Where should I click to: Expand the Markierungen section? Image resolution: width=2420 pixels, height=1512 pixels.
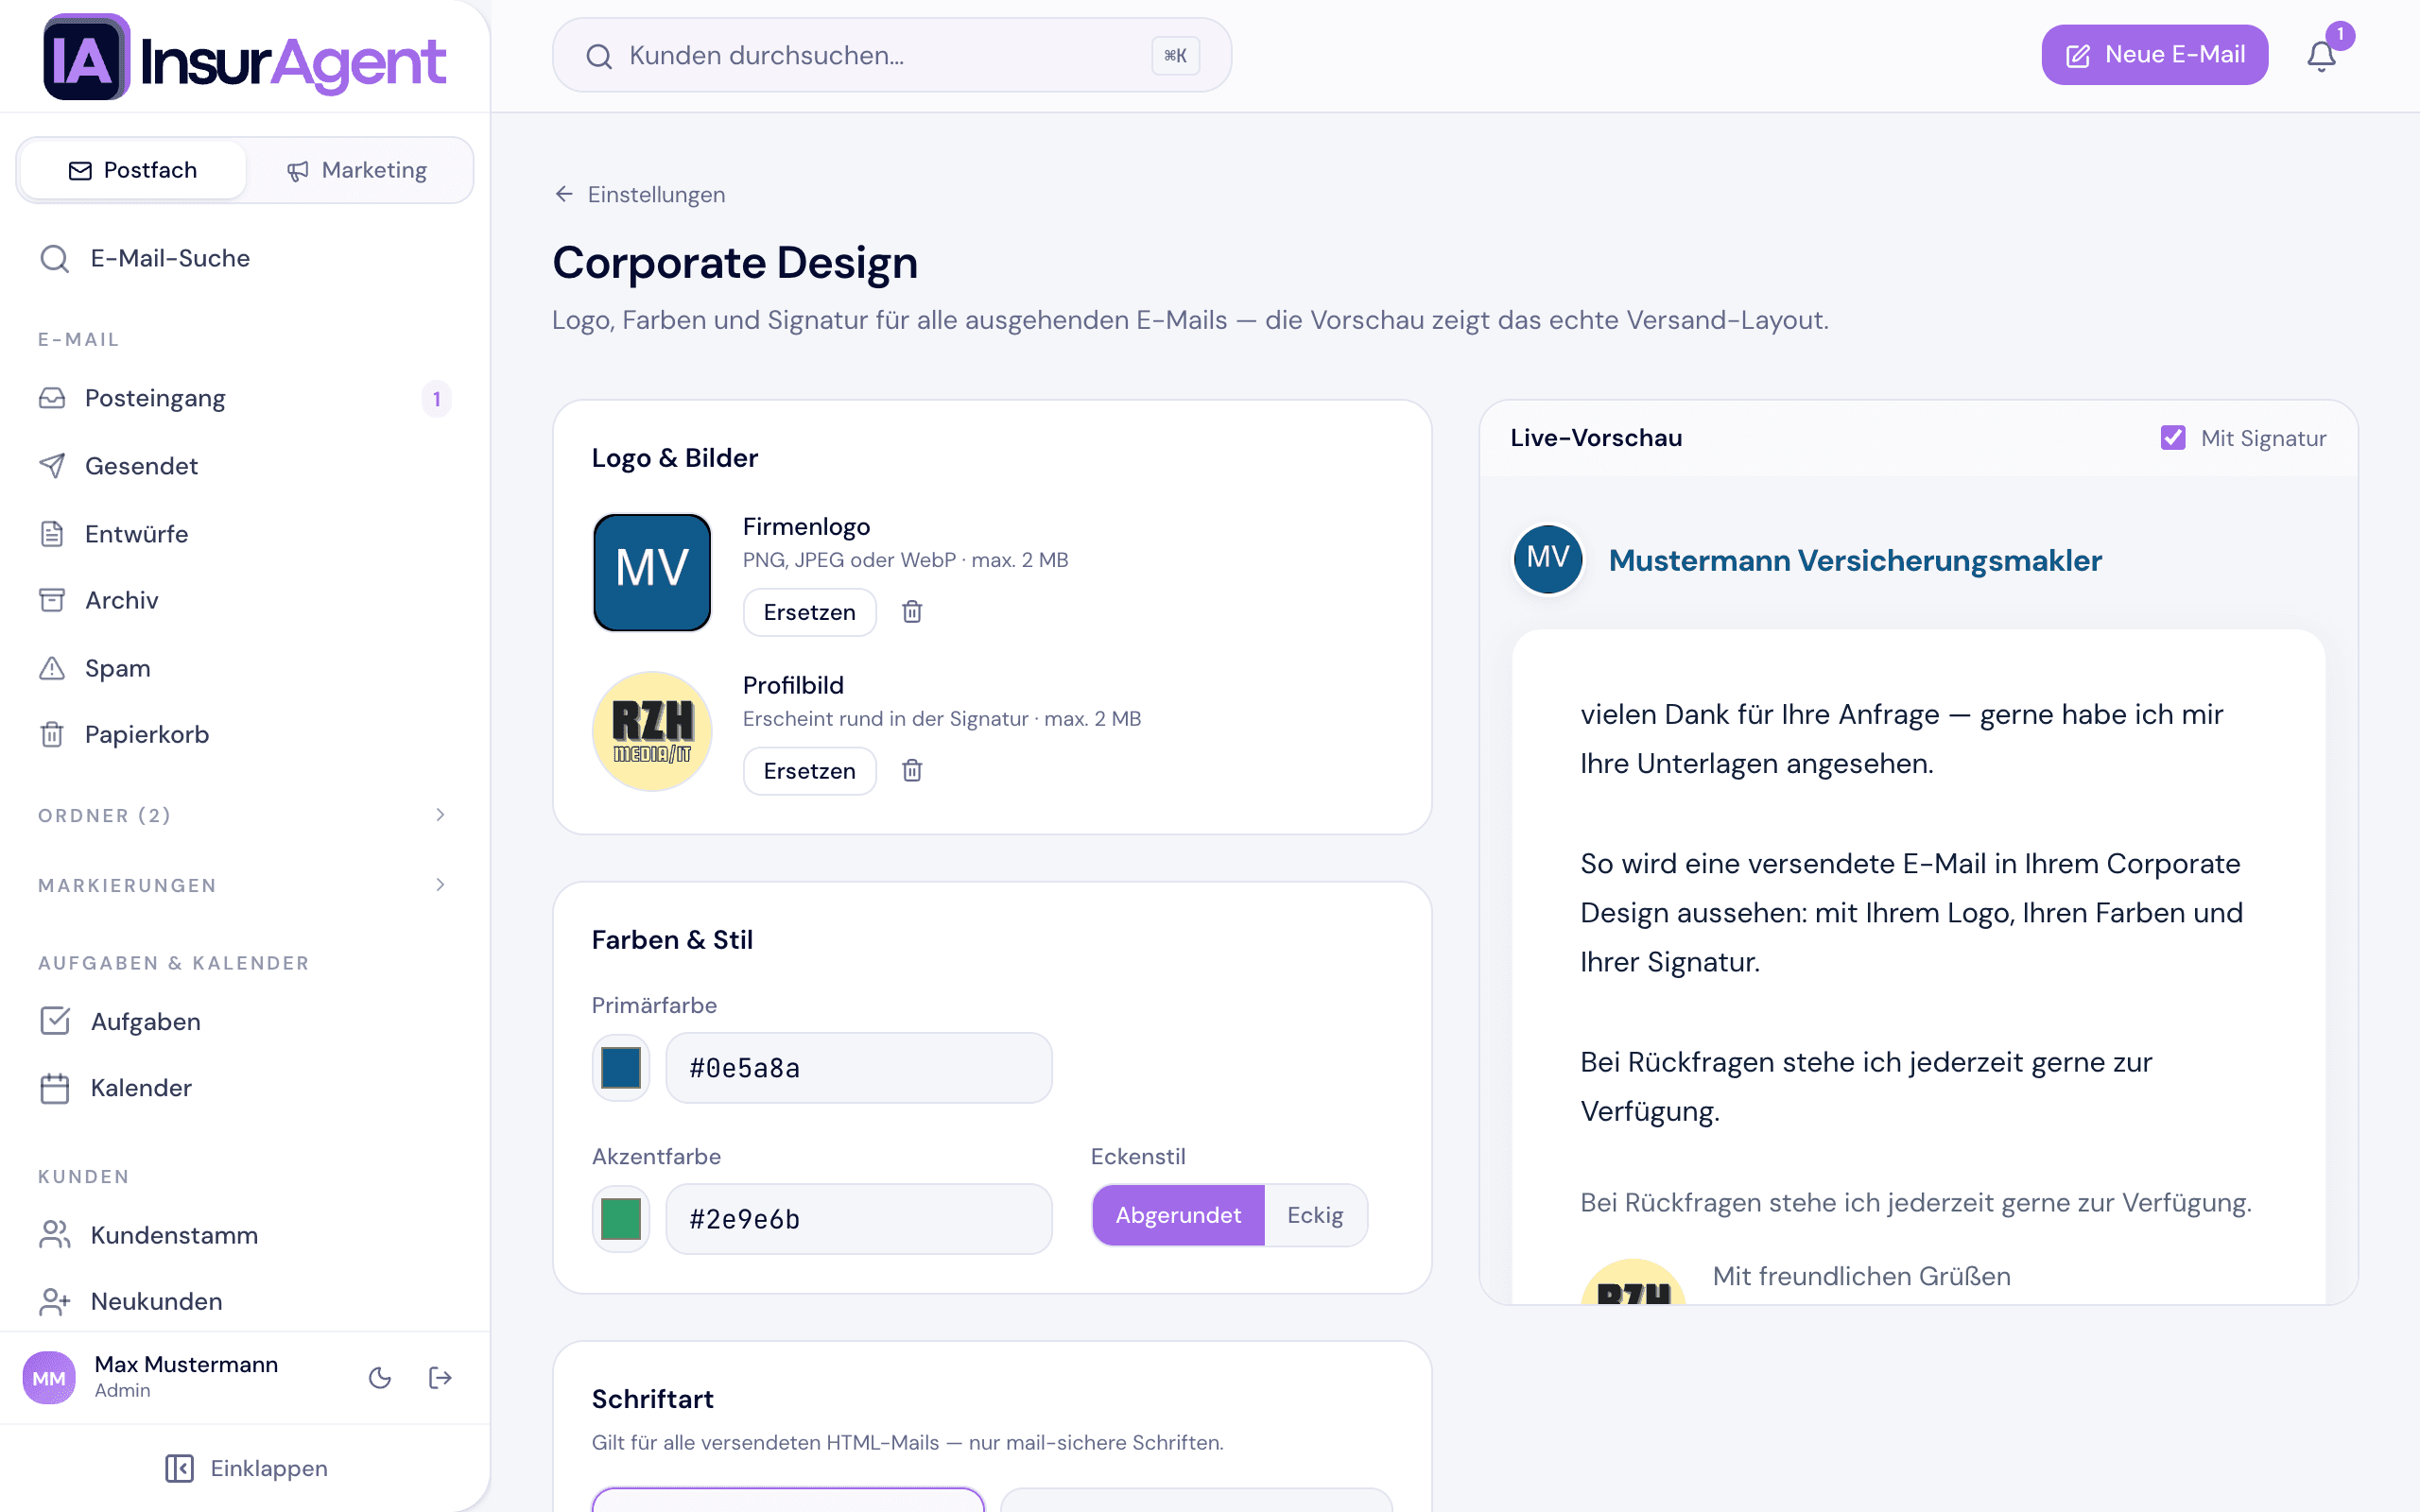click(x=244, y=885)
